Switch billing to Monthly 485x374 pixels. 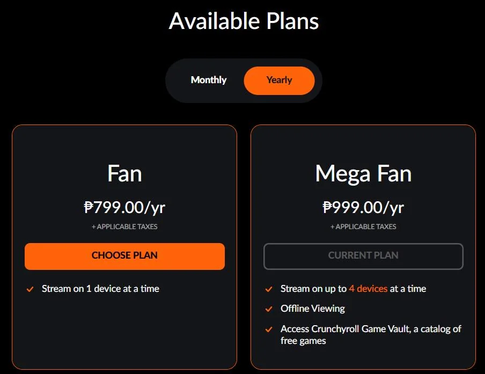click(x=208, y=80)
